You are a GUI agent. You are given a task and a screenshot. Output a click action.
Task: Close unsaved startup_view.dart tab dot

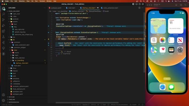point(98,8)
